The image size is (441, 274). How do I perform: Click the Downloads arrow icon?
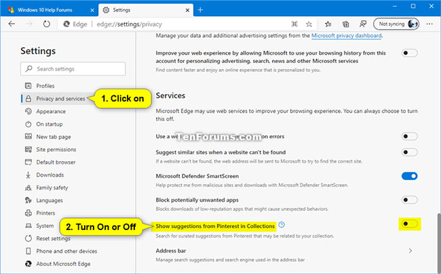[28, 175]
